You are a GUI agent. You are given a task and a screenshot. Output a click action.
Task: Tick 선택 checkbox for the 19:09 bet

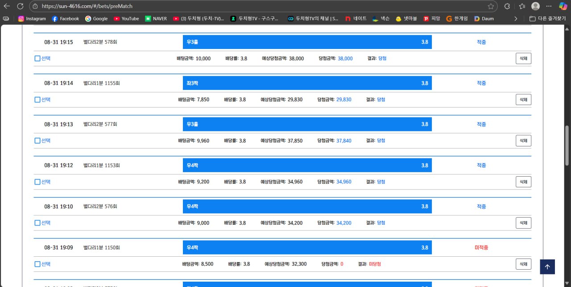pyautogui.click(x=37, y=264)
